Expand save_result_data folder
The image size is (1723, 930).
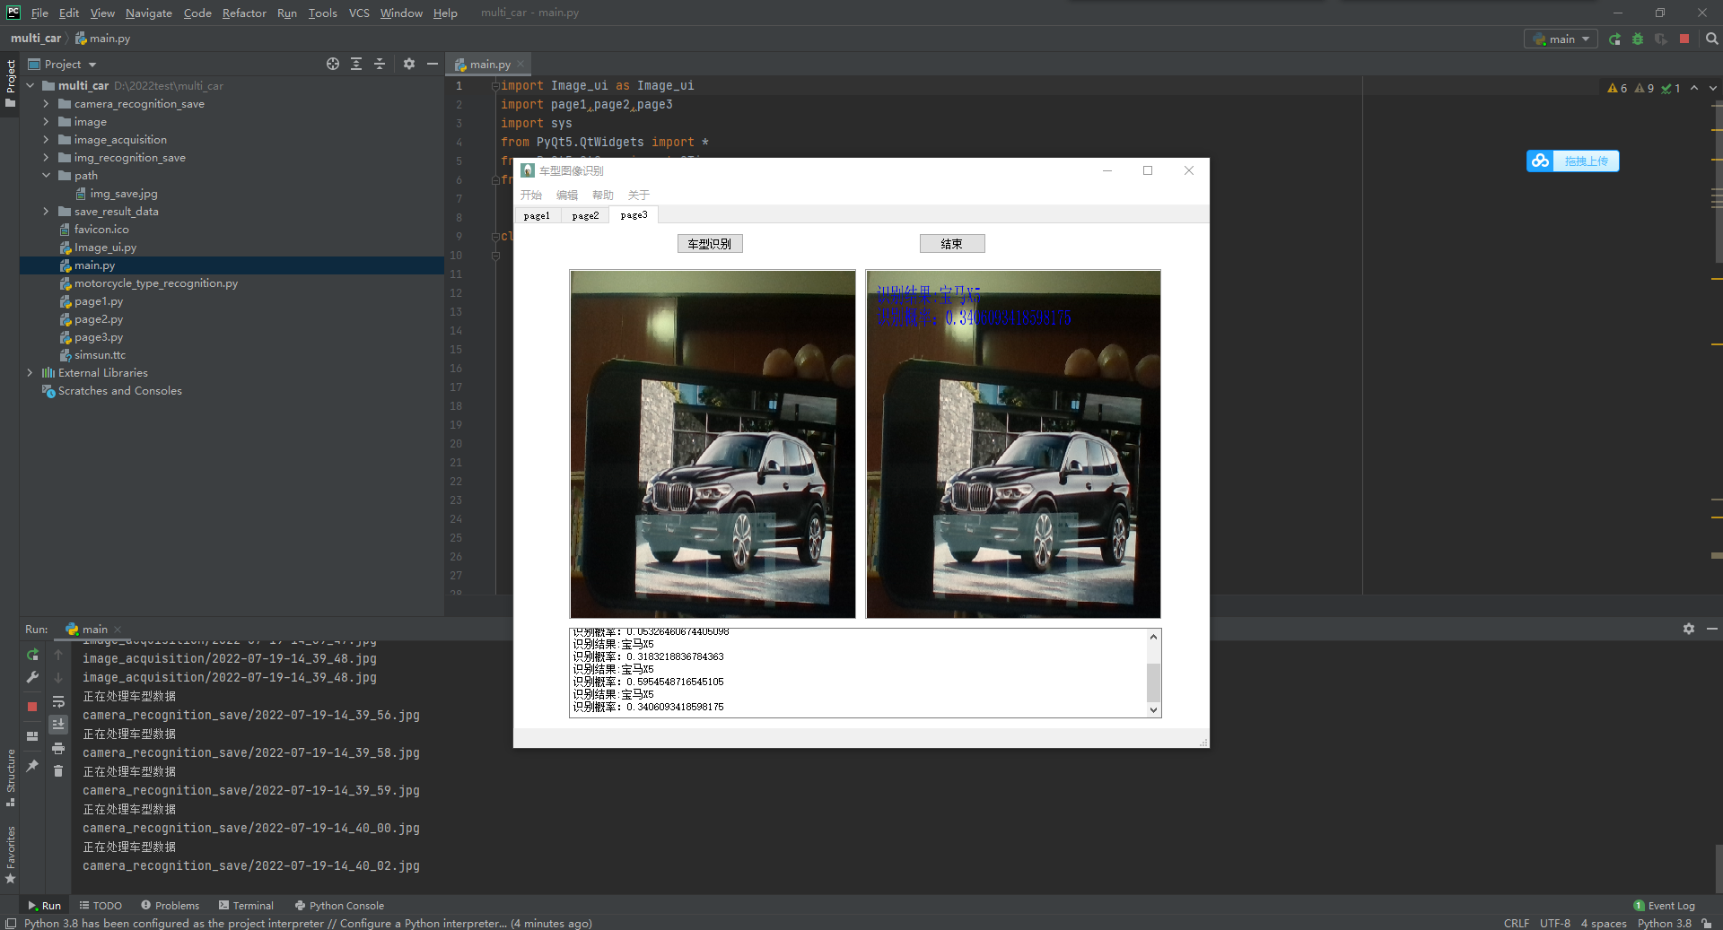(x=46, y=212)
